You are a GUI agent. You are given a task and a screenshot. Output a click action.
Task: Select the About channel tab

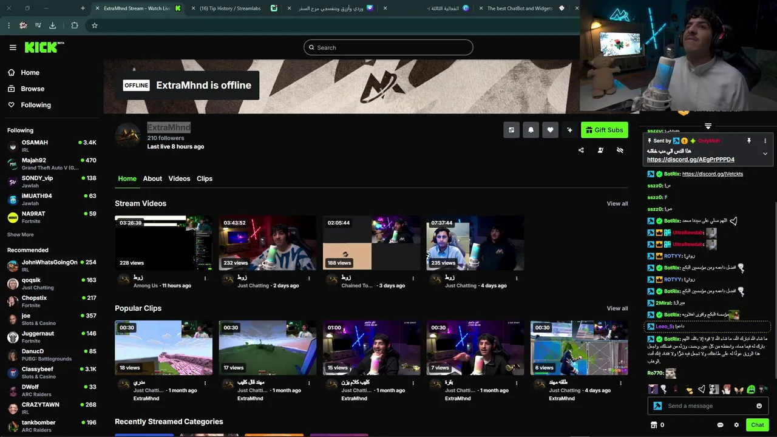pyautogui.click(x=152, y=178)
